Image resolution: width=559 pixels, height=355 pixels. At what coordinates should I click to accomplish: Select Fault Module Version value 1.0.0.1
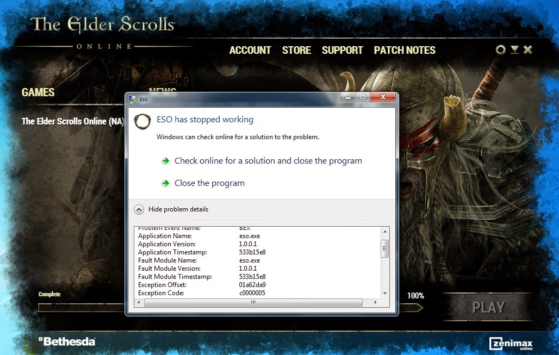coord(248,269)
